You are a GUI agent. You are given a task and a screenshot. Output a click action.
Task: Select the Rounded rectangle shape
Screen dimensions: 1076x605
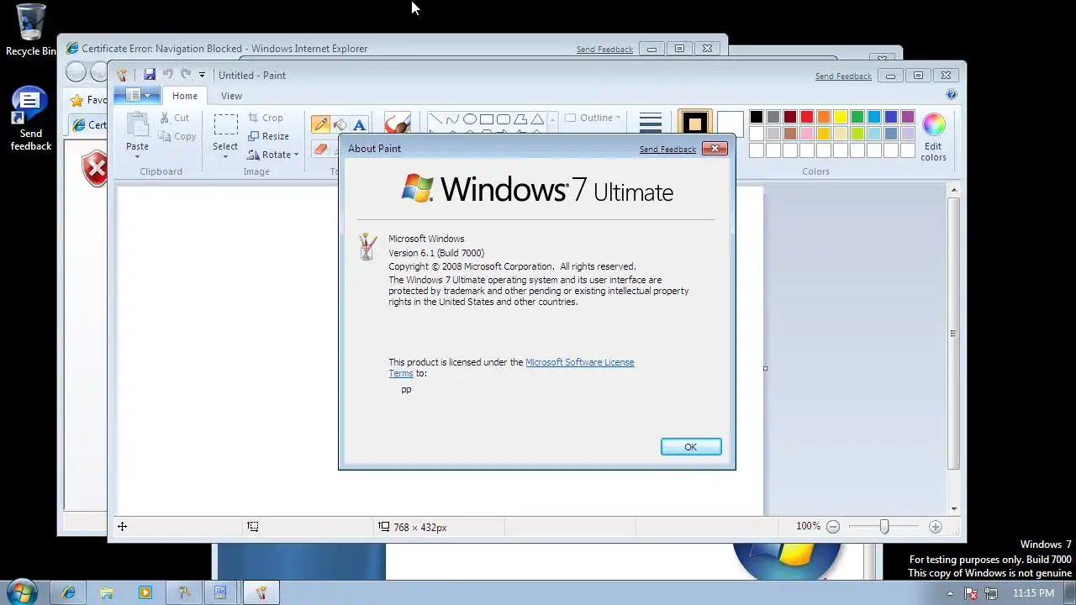504,118
